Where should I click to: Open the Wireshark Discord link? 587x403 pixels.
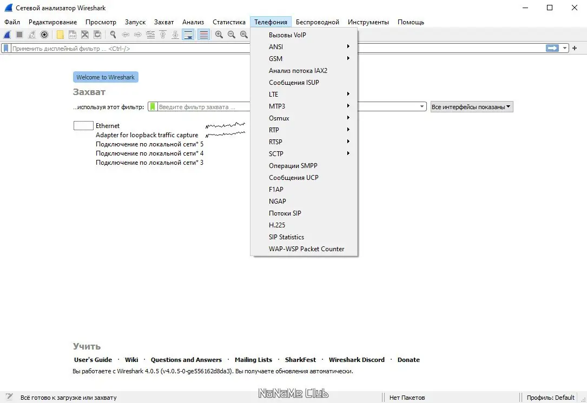(x=357, y=360)
